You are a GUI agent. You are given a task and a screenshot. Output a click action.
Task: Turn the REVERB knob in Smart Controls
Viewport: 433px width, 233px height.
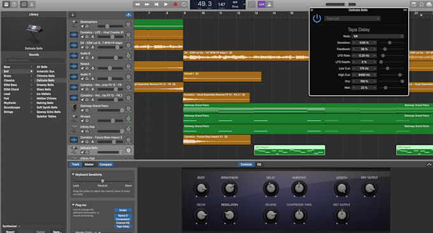pos(271,215)
